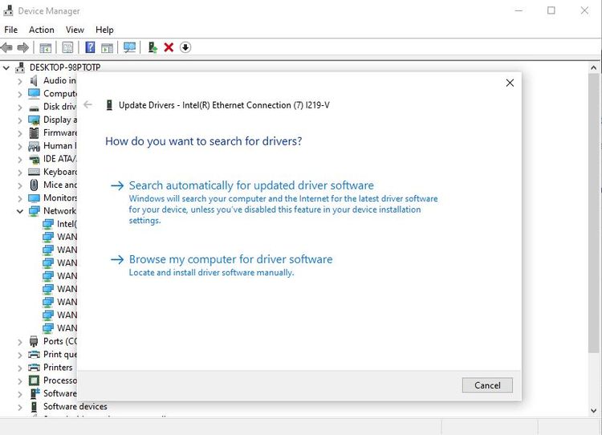Open the Help menu
The height and width of the screenshot is (435, 602).
104,30
